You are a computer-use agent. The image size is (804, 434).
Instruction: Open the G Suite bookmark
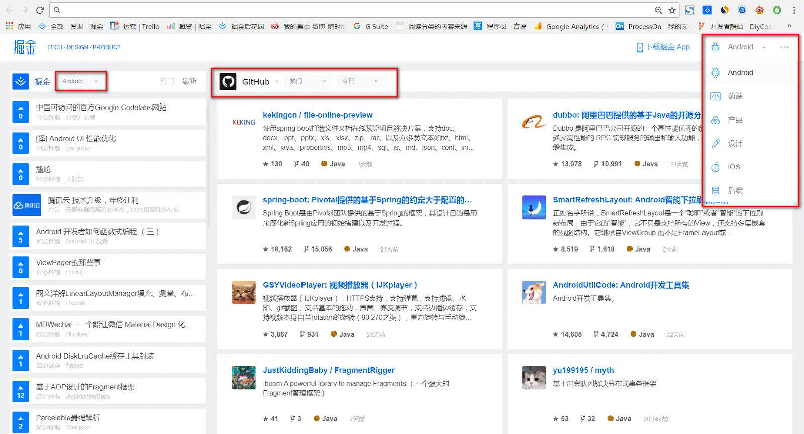click(371, 26)
